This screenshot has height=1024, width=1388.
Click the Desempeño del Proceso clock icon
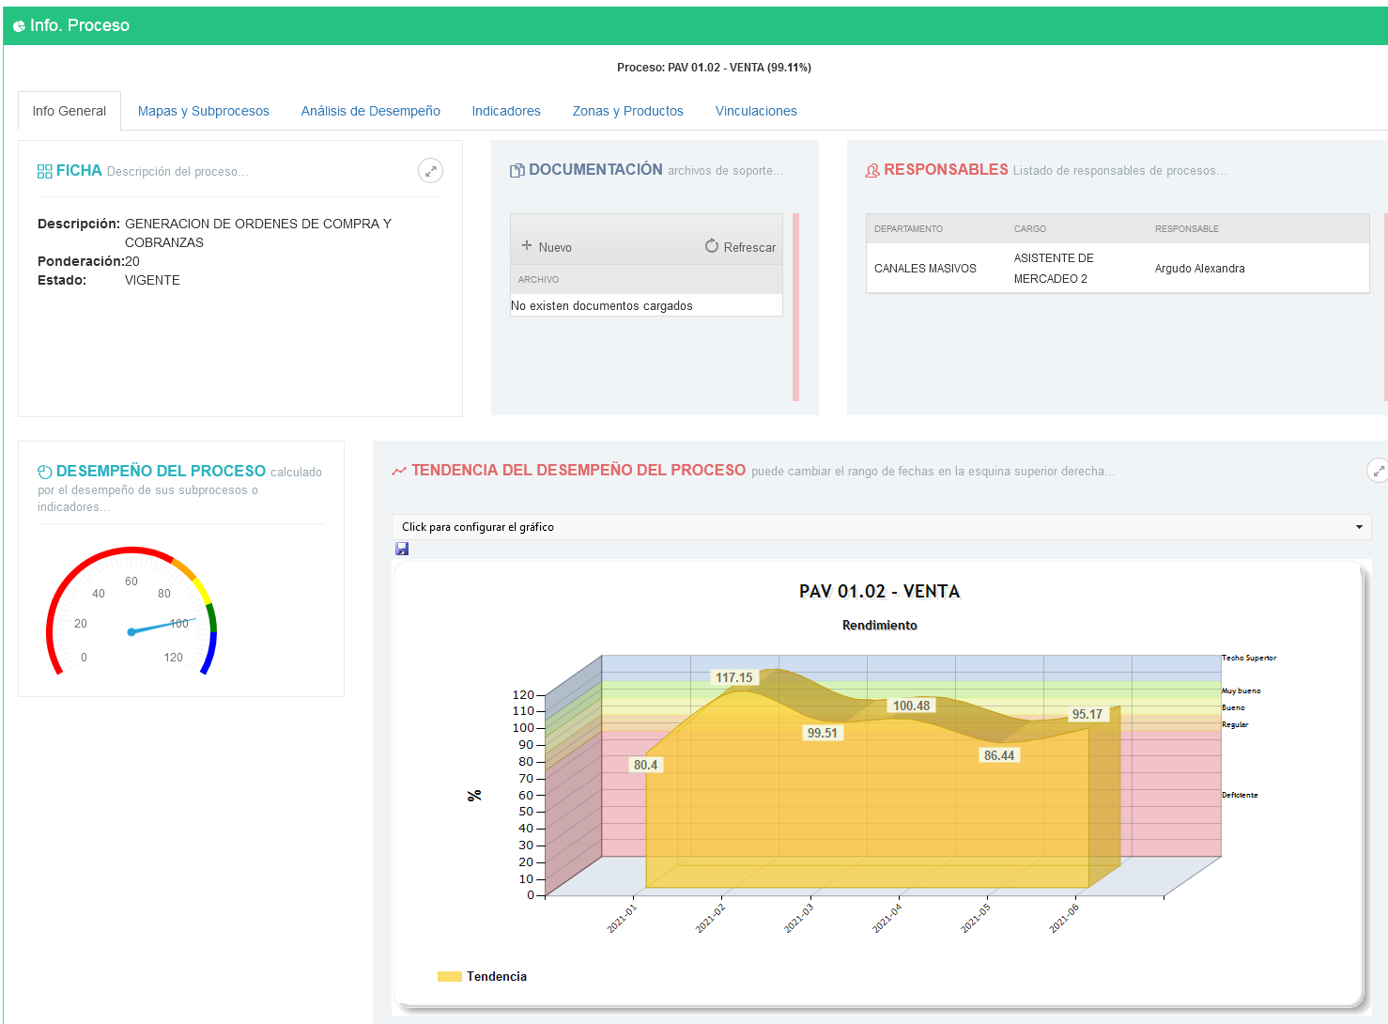tap(45, 472)
